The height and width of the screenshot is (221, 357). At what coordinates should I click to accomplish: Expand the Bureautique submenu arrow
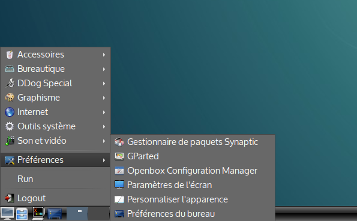[104, 69]
